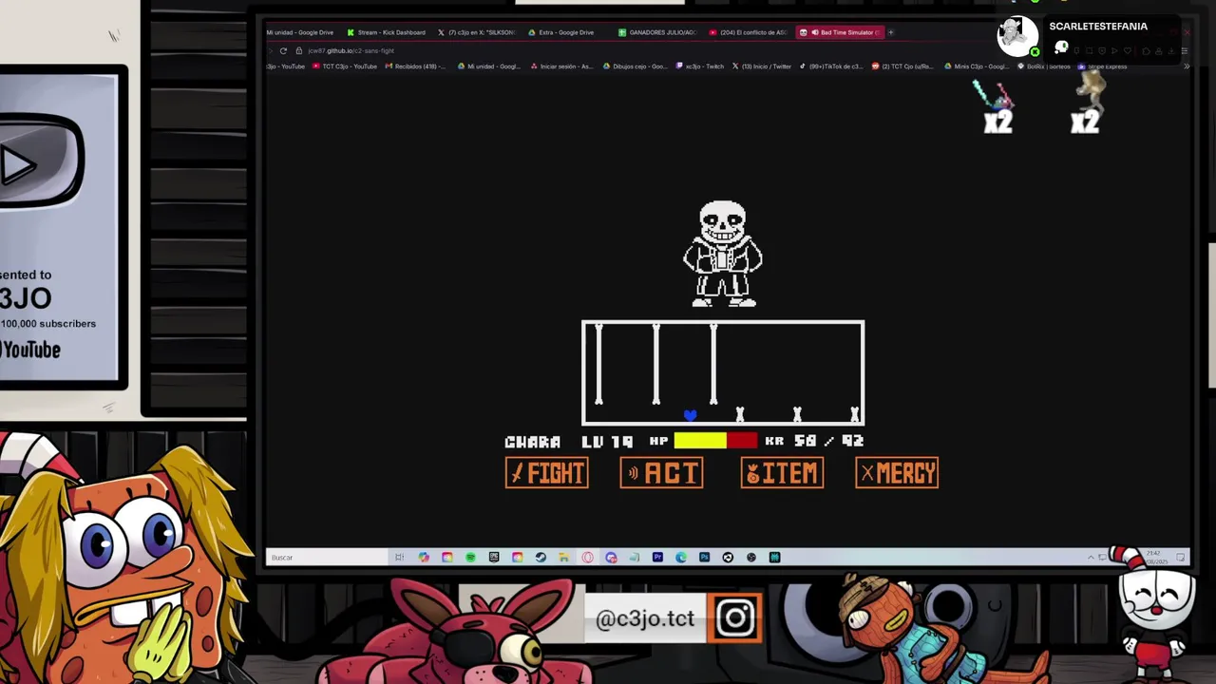The image size is (1216, 684).
Task: Click the CHARA name label
Action: coord(533,442)
